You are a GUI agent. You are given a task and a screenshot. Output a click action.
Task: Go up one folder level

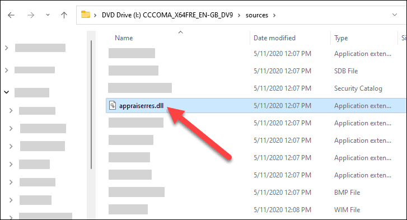point(64,15)
